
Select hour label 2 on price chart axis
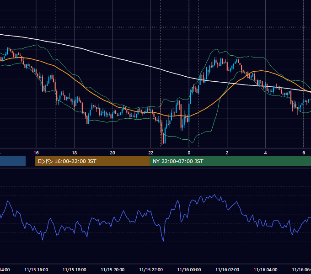pyautogui.click(x=227, y=153)
